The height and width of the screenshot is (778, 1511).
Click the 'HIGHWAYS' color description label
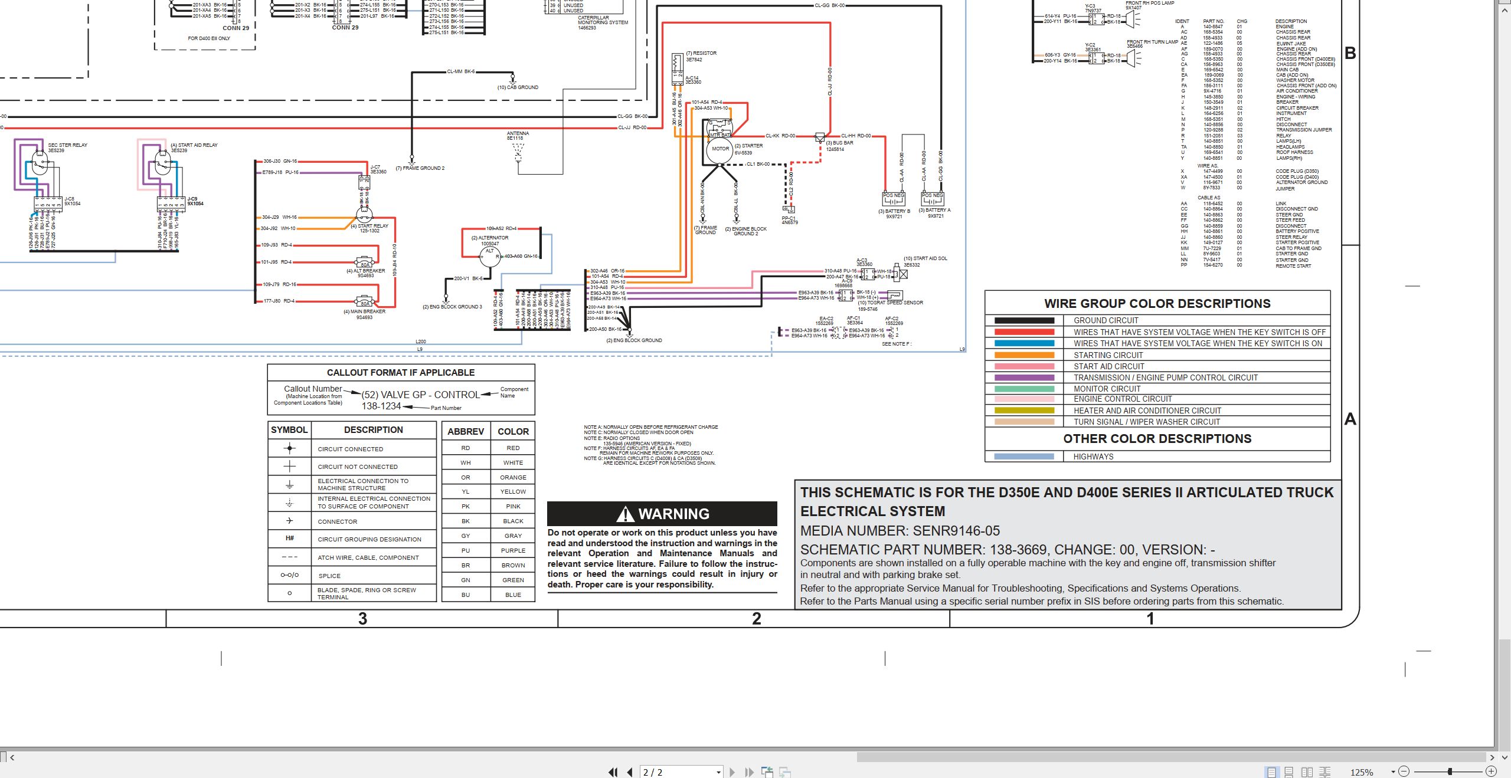[x=1093, y=457]
